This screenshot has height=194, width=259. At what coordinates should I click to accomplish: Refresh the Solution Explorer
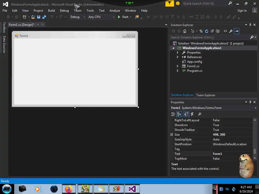[x=207, y=31]
